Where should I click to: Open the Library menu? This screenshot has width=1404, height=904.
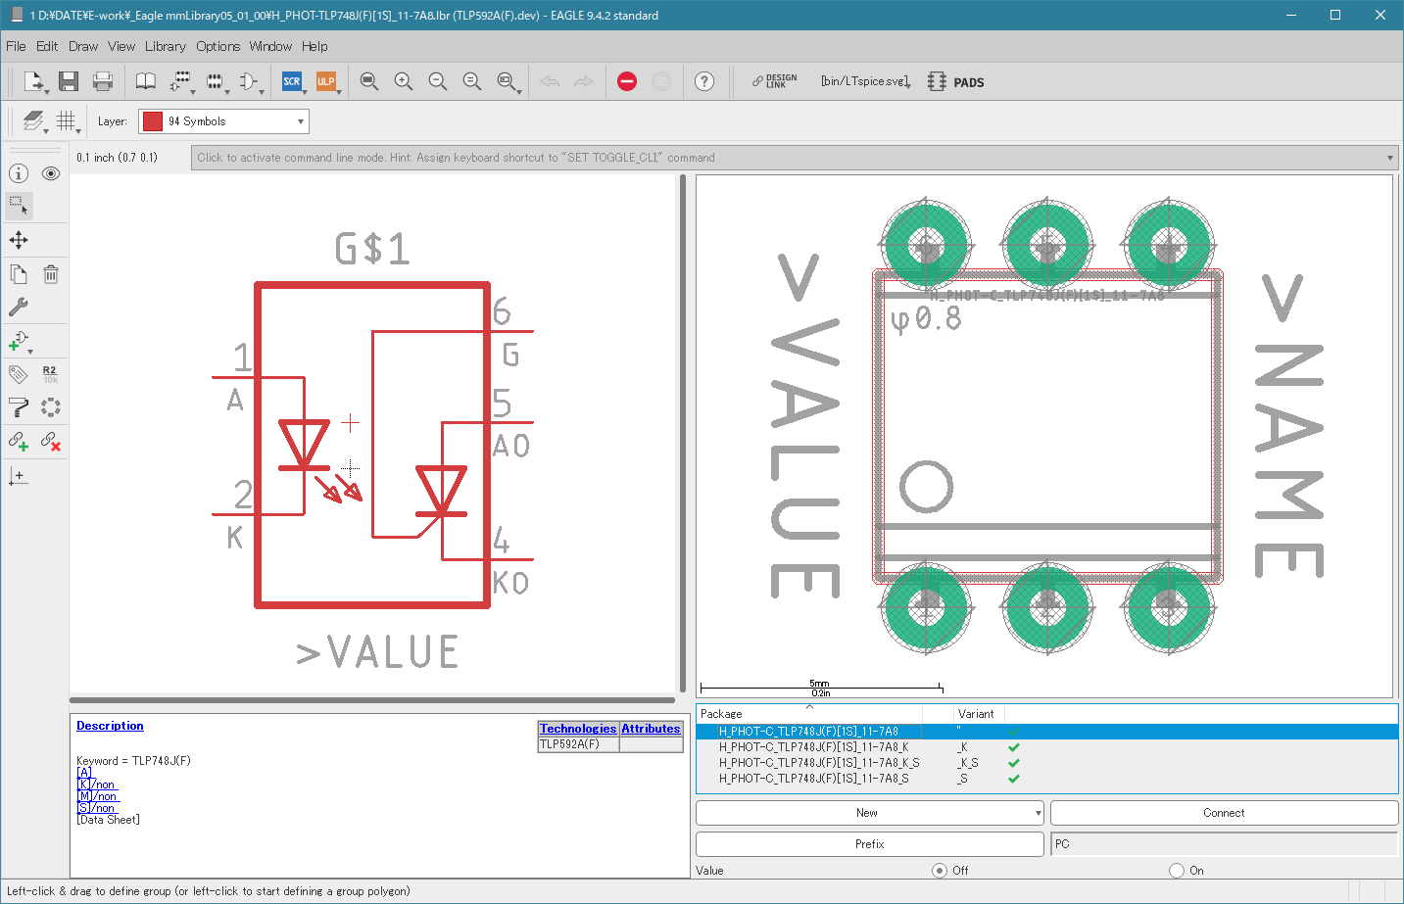pos(166,46)
